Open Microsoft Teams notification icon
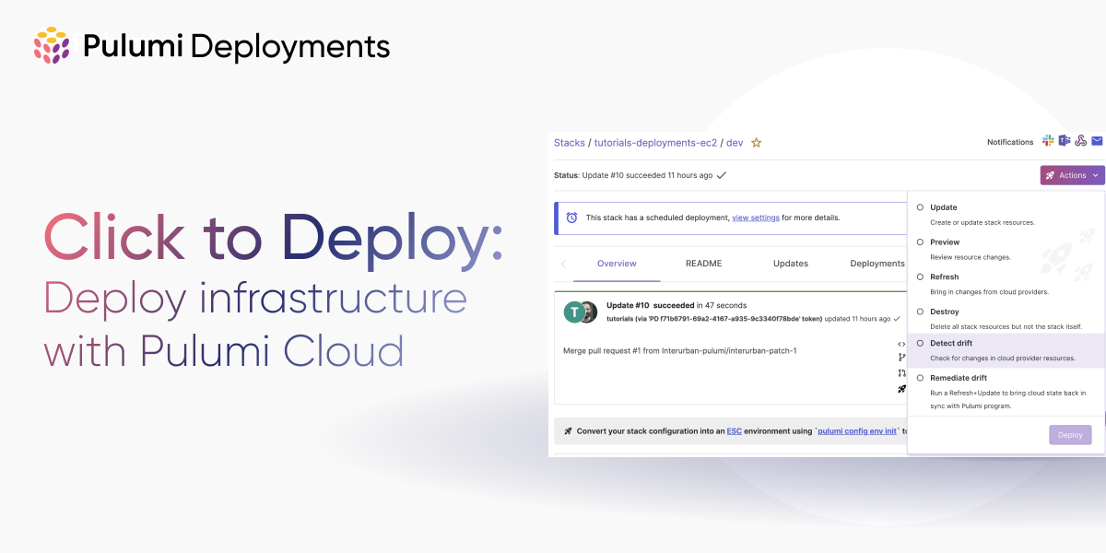This screenshot has height=553, width=1106. tap(1065, 141)
